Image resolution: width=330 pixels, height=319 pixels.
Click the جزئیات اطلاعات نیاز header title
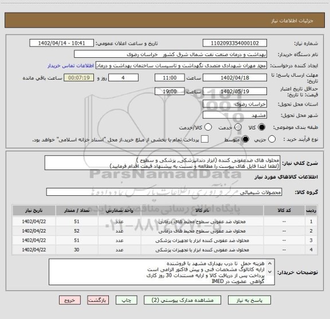click(x=292, y=21)
